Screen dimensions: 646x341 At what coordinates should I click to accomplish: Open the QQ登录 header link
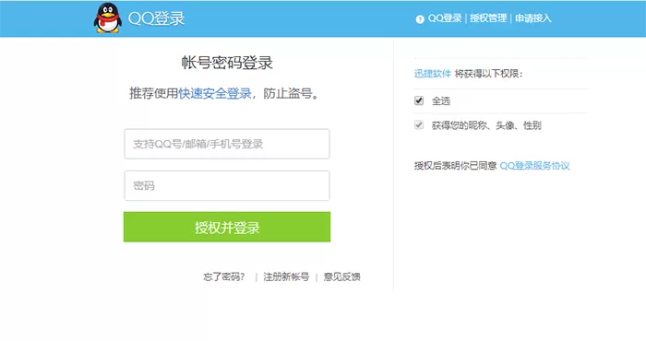pyautogui.click(x=445, y=18)
